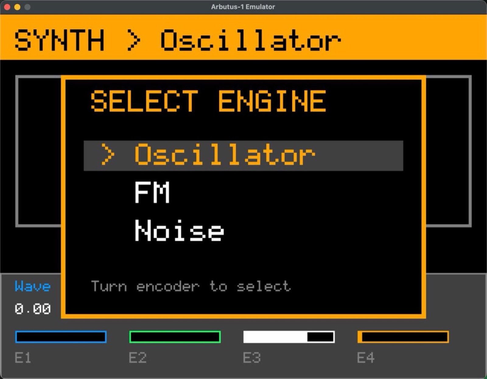Click the SYNTH > Oscillator header title
487x379 pixels.
click(x=177, y=40)
